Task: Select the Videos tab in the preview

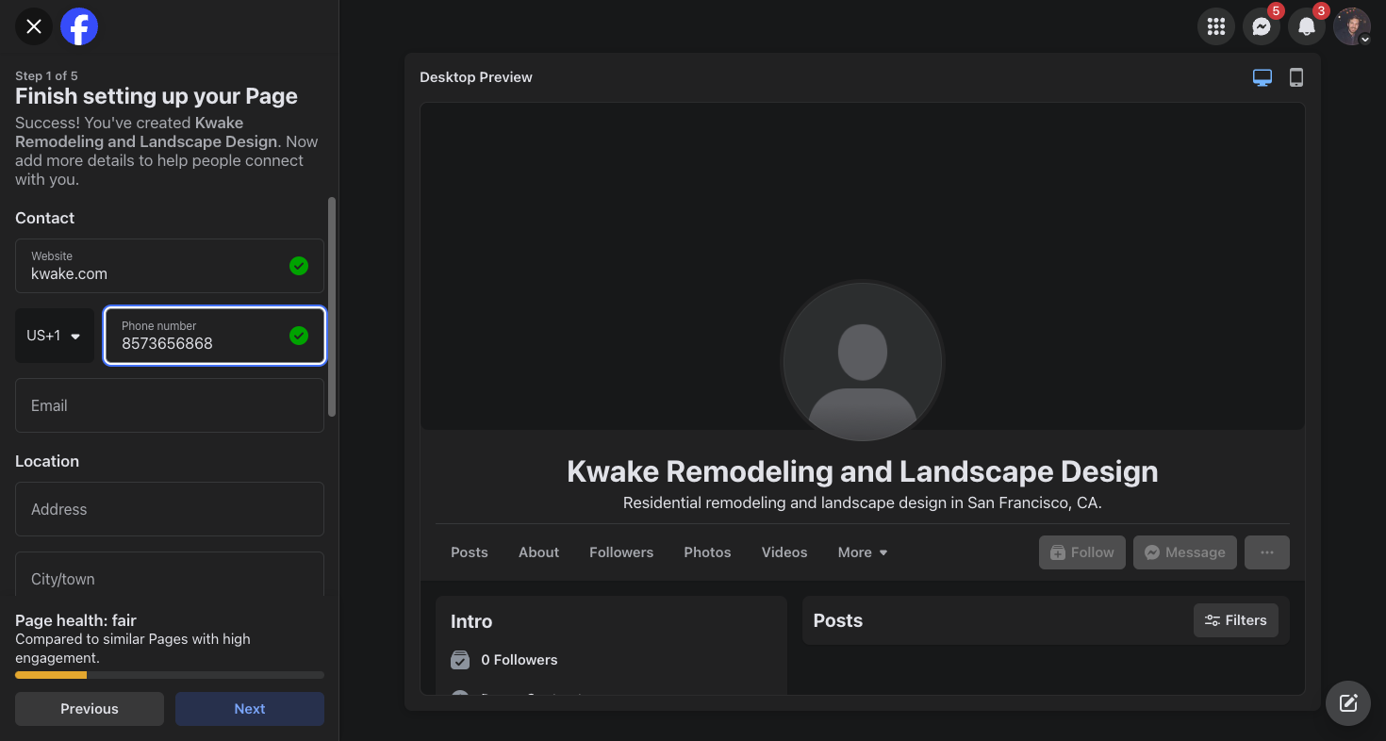Action: (x=784, y=552)
